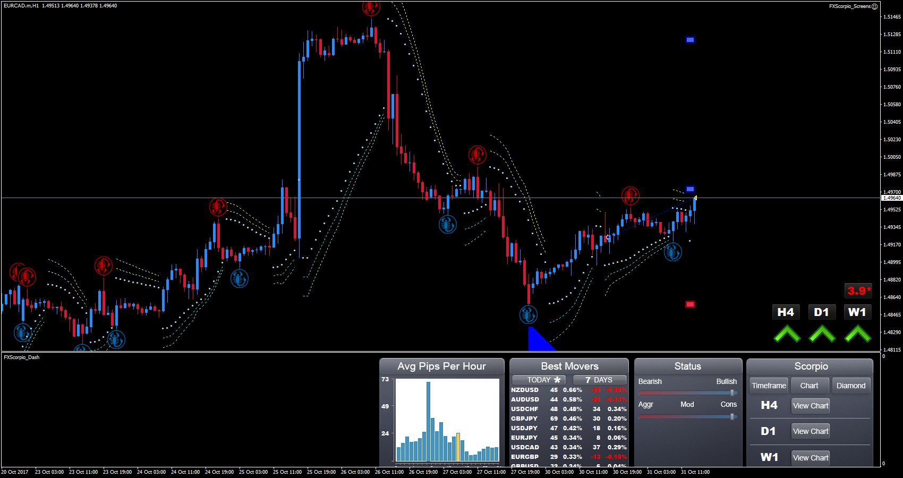This screenshot has width=903, height=478.
Task: Click the red scorpion signal at the price peak
Action: pos(371,7)
